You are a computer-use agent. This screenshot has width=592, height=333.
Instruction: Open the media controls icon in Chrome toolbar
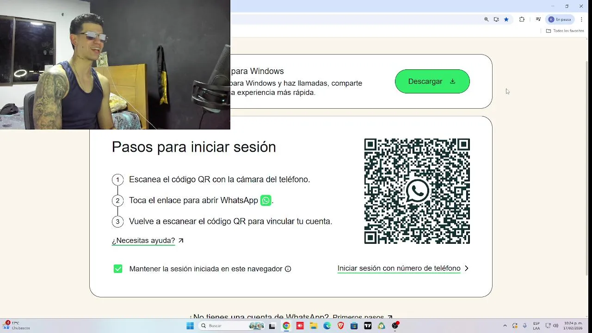(538, 19)
